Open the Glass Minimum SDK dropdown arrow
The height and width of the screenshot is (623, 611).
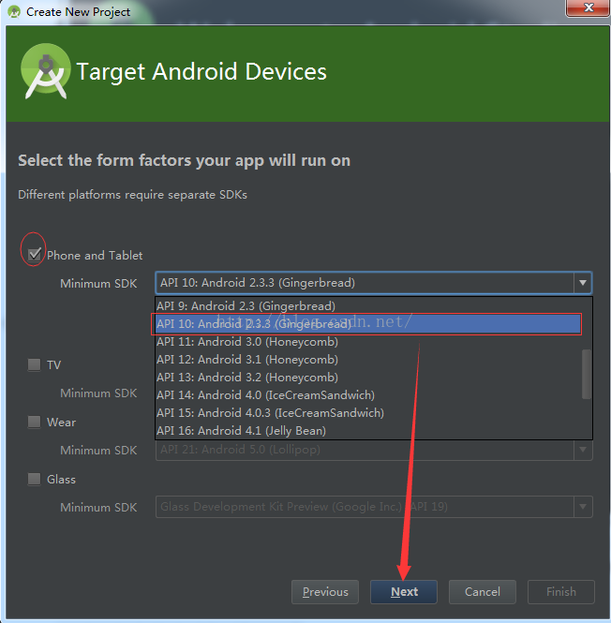pyautogui.click(x=583, y=507)
